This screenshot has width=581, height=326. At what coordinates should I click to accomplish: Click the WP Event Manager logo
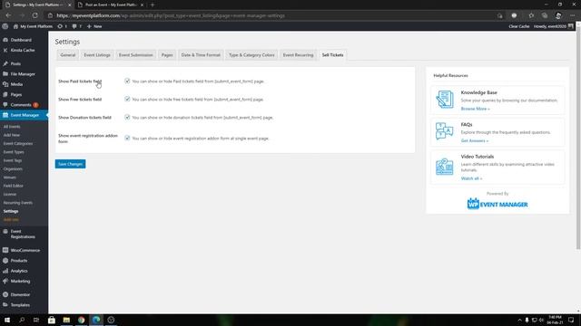497,204
